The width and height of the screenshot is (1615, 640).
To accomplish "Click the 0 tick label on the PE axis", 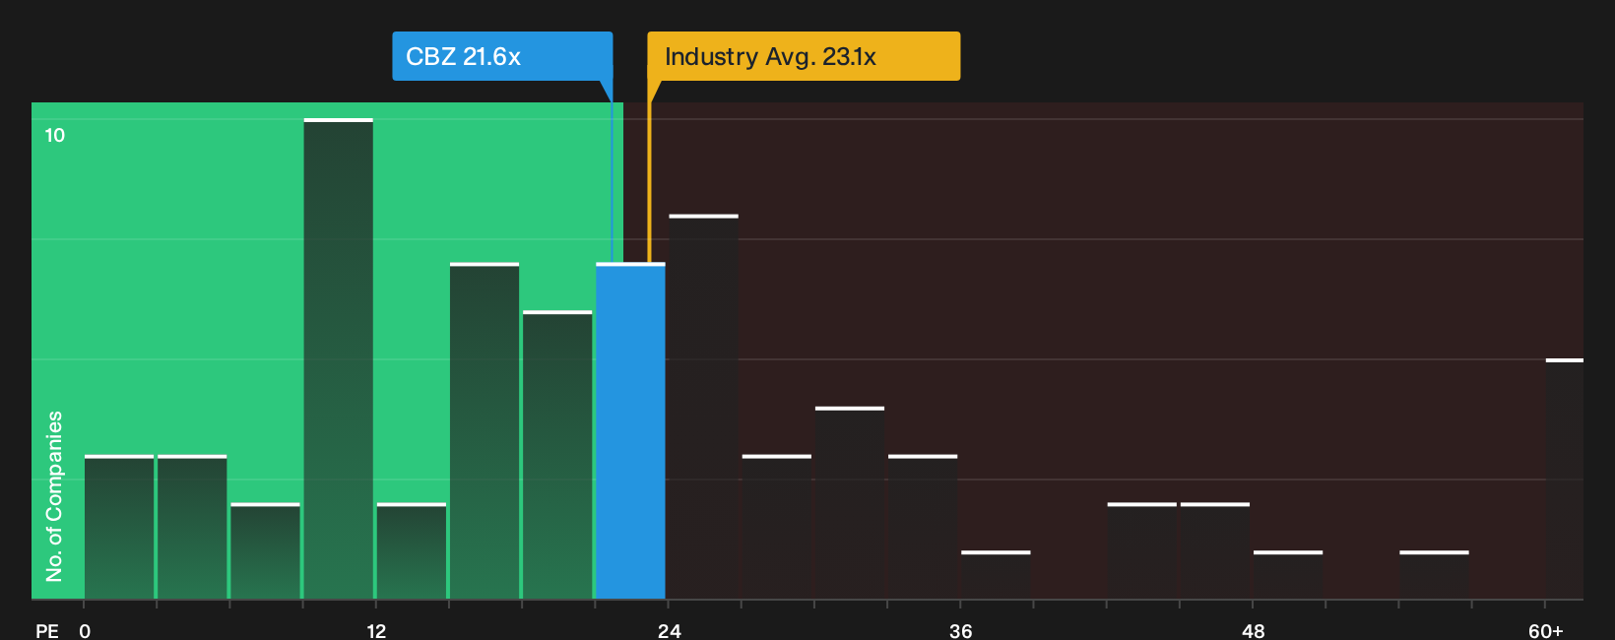I will (85, 630).
